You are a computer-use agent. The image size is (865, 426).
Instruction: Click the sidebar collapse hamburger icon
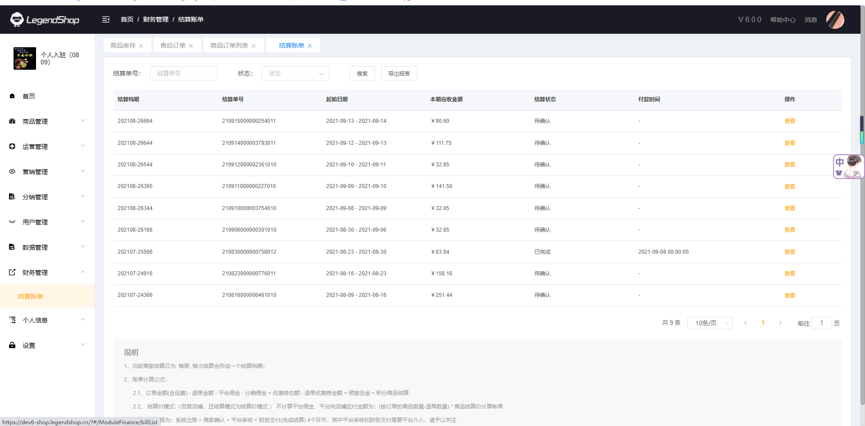[x=106, y=19]
